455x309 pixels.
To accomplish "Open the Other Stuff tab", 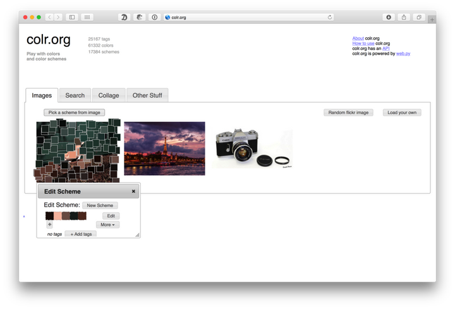I will 147,95.
